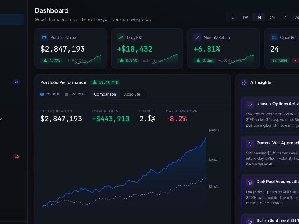Click the +6.81% Monthly Return value
This screenshot has height=224, width=299.
click(x=207, y=49)
